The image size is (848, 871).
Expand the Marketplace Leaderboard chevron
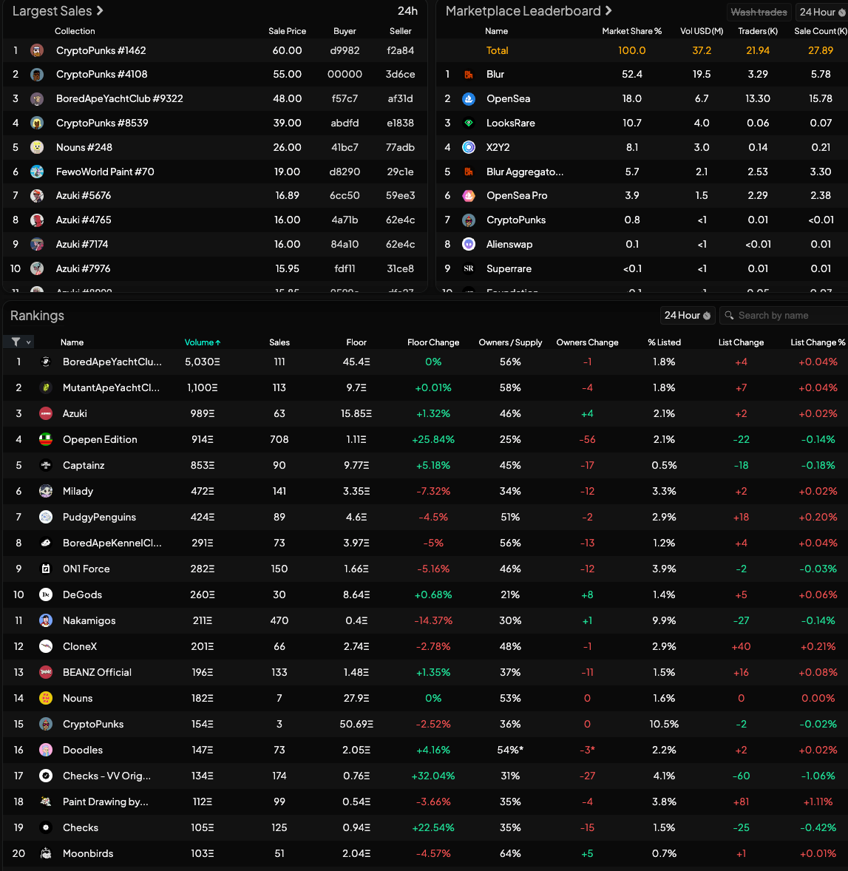(x=608, y=10)
